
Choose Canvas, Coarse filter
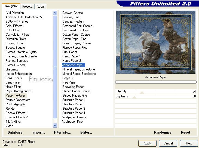coord(72,13)
